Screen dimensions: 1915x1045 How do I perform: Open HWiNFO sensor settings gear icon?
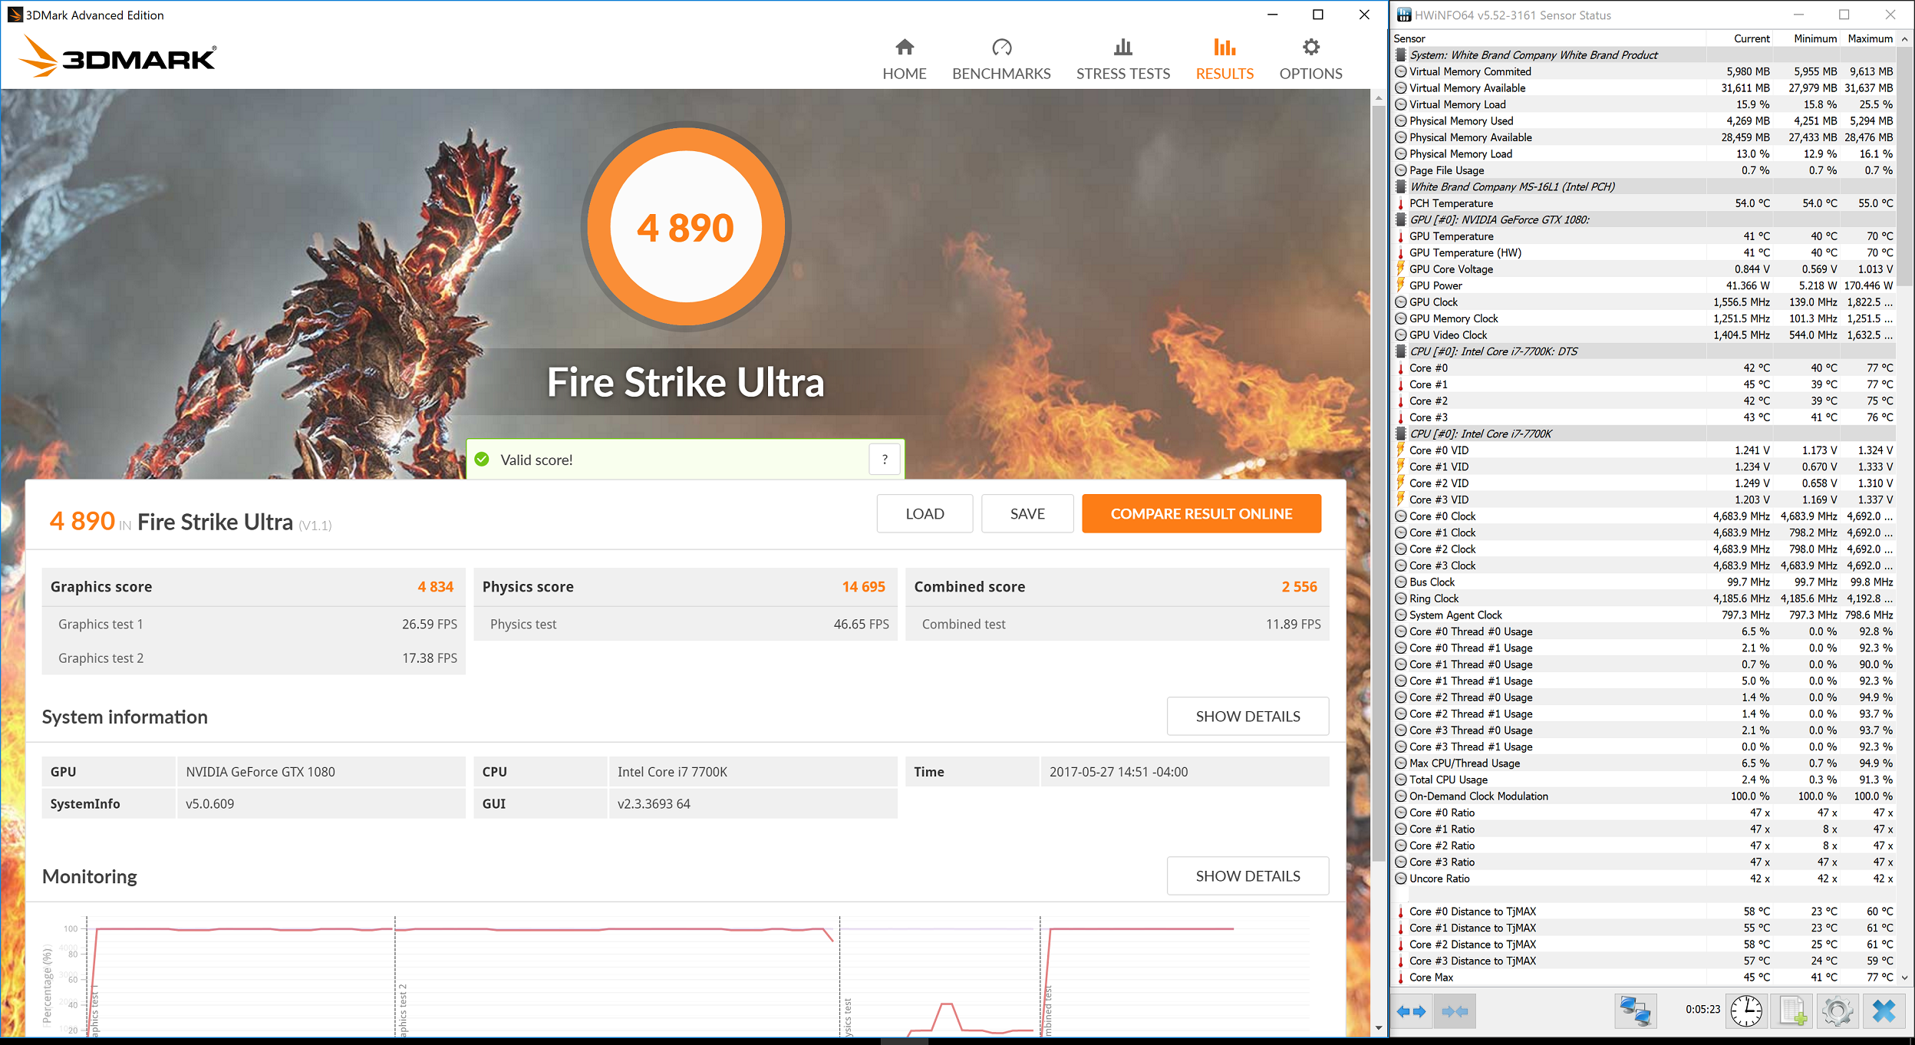[1837, 1011]
